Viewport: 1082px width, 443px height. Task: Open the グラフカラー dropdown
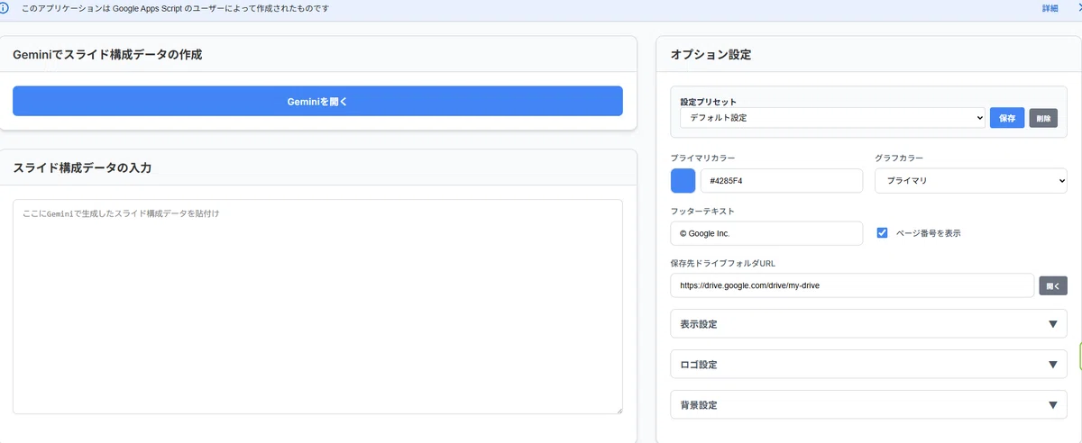pos(971,180)
